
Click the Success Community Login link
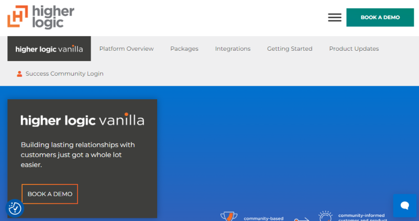(x=64, y=74)
